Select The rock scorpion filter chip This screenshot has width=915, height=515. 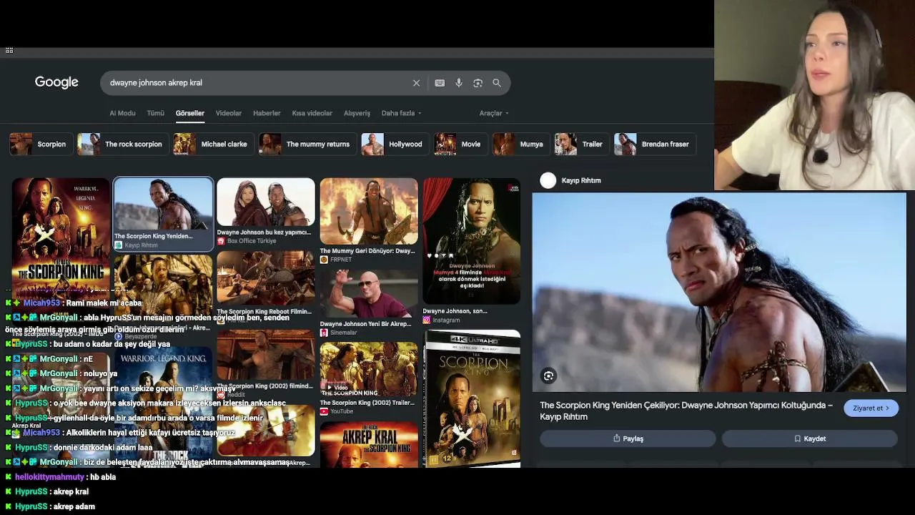(x=122, y=144)
